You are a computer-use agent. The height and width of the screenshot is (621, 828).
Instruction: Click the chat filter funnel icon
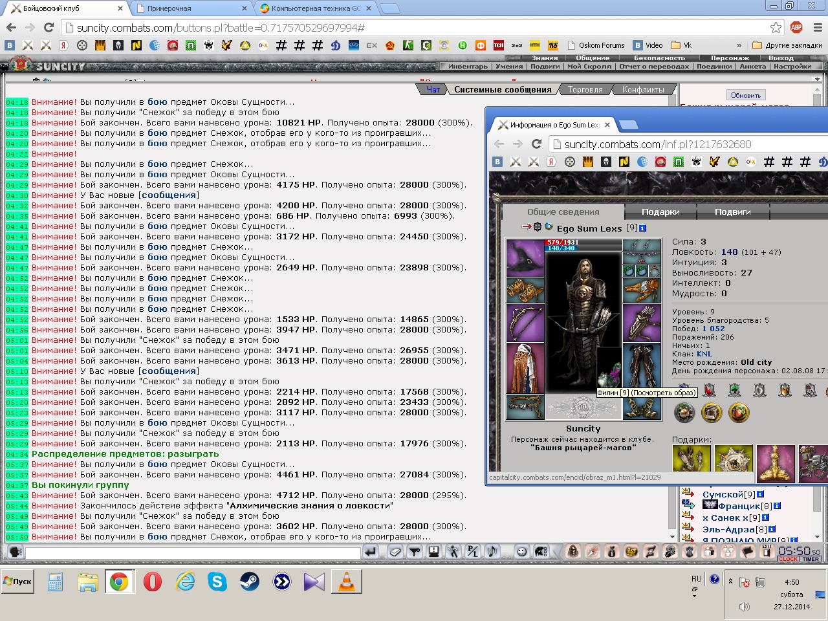[415, 552]
